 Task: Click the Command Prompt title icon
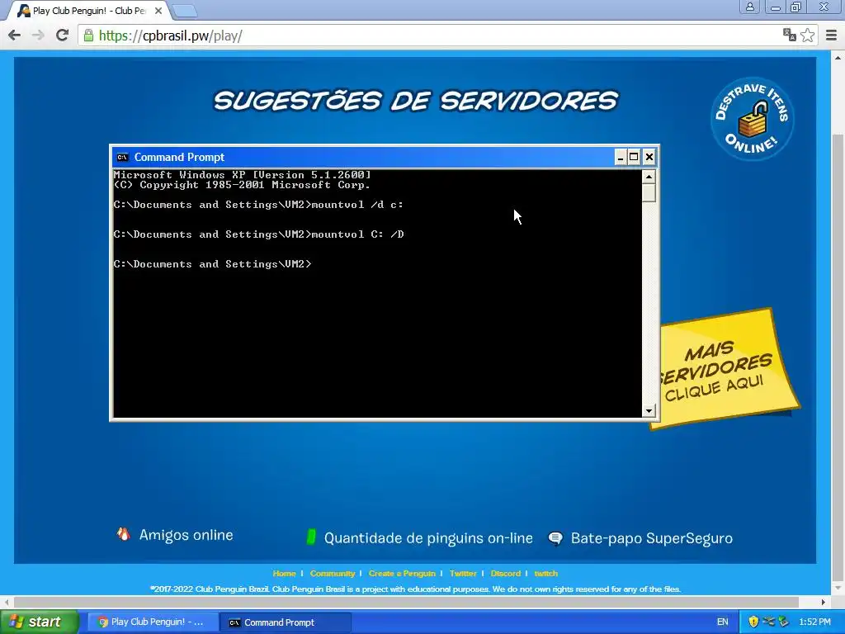click(122, 158)
